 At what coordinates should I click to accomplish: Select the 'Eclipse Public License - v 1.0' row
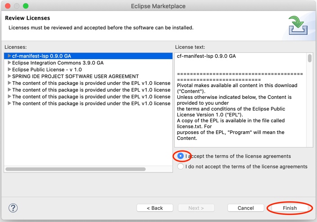(88, 69)
